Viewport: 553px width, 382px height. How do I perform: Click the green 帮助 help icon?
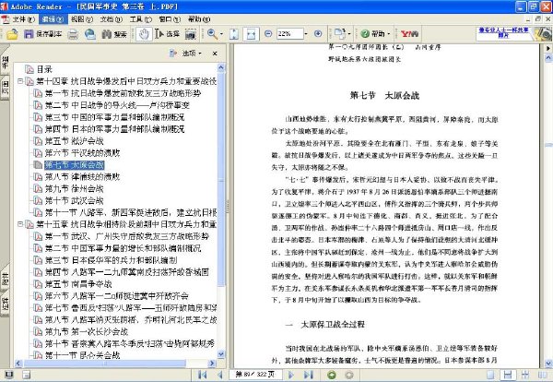365,34
